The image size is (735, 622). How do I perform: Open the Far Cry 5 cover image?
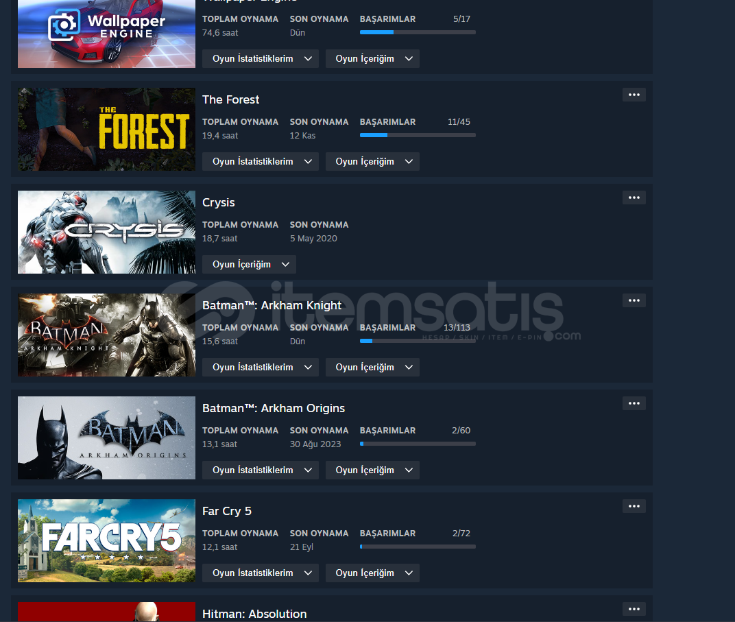click(106, 541)
